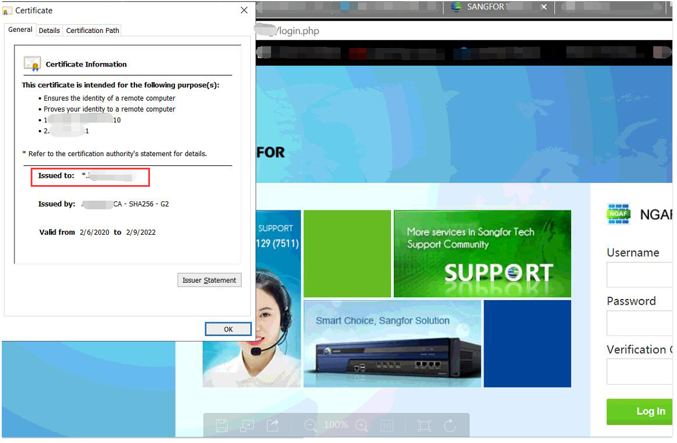
Task: Click the plain green tile
Action: click(347, 254)
